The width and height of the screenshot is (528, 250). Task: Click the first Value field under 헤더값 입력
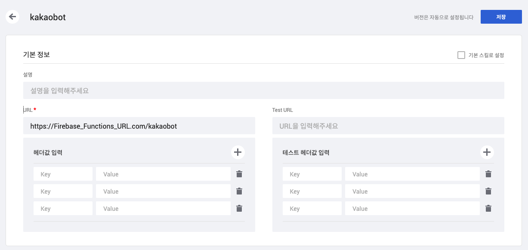163,174
